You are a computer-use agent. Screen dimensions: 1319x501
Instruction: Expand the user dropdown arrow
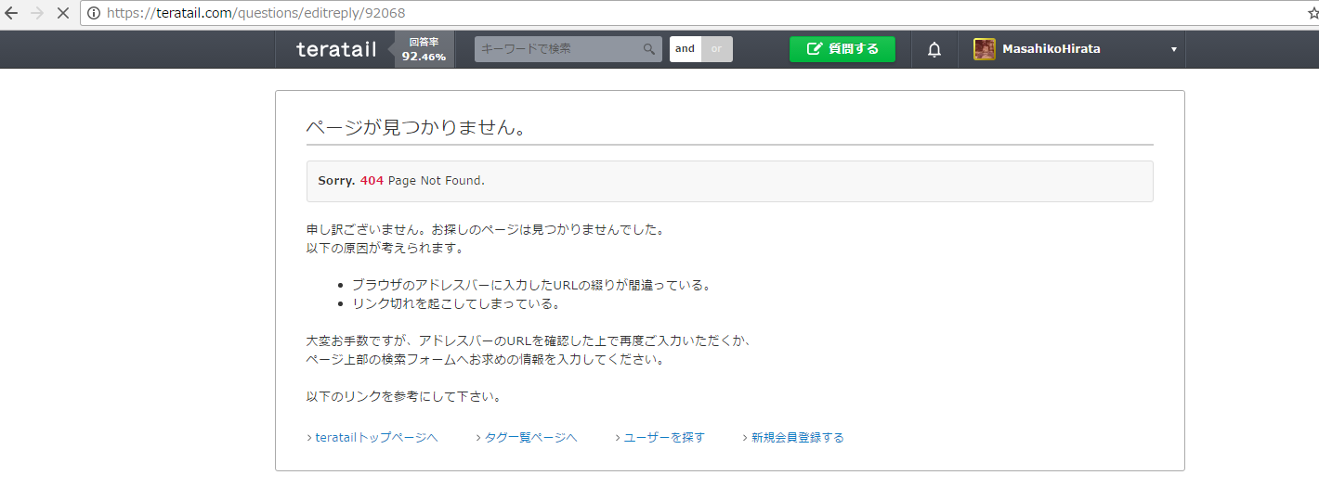pos(1174,50)
